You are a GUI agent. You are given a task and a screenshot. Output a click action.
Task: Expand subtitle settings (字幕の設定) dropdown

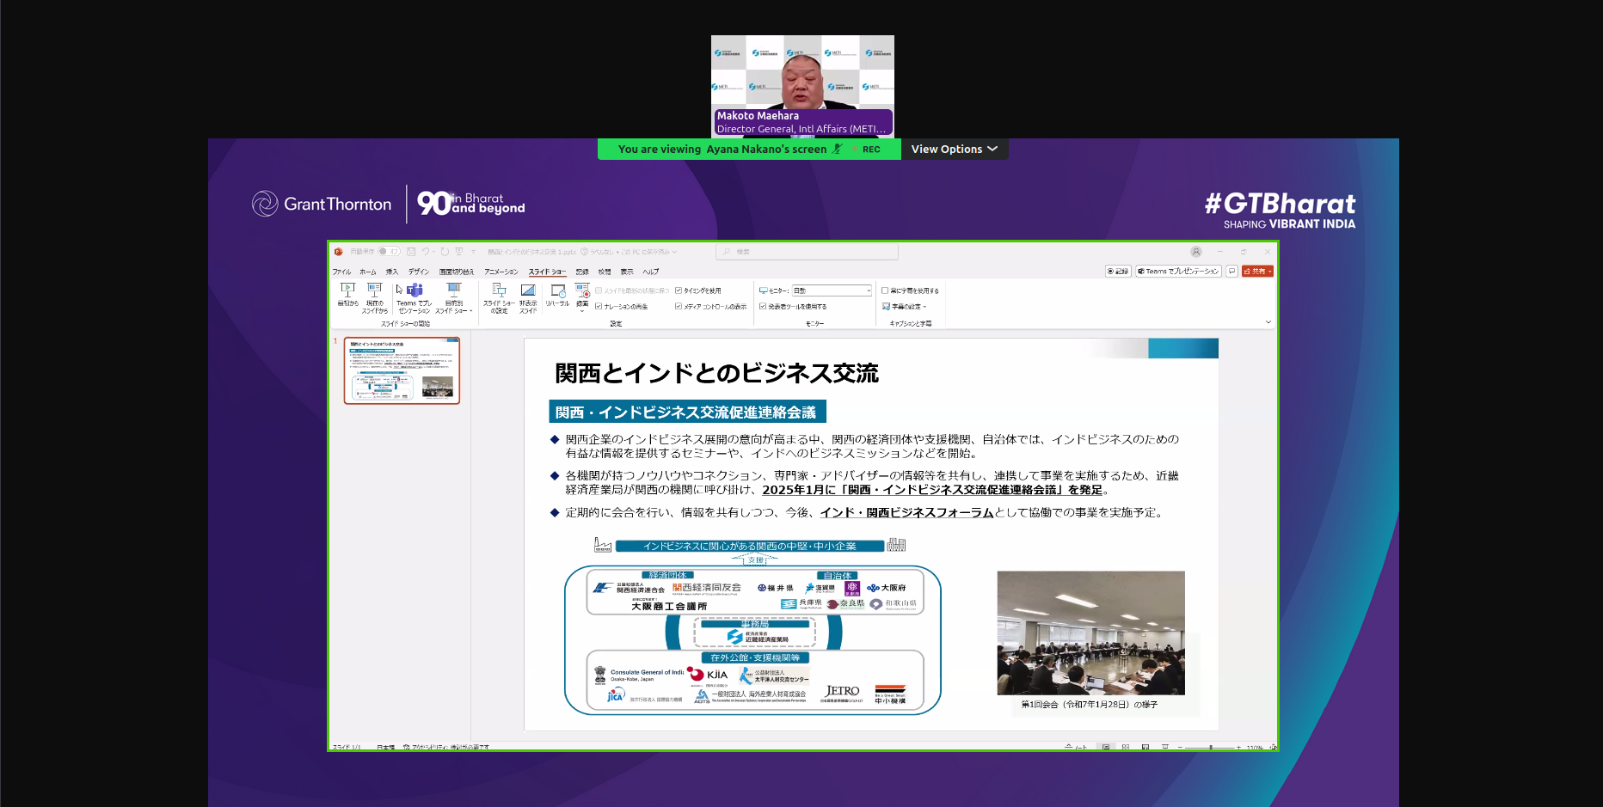click(x=908, y=307)
